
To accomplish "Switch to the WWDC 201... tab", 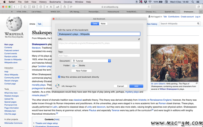I will [x=56, y=12].
